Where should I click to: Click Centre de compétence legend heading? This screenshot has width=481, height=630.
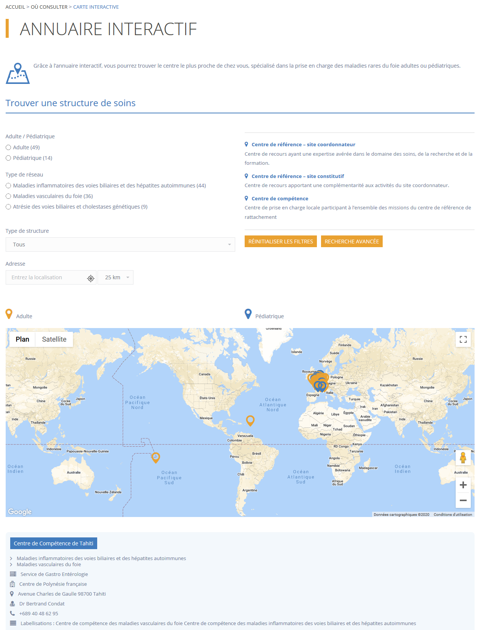pyautogui.click(x=280, y=198)
